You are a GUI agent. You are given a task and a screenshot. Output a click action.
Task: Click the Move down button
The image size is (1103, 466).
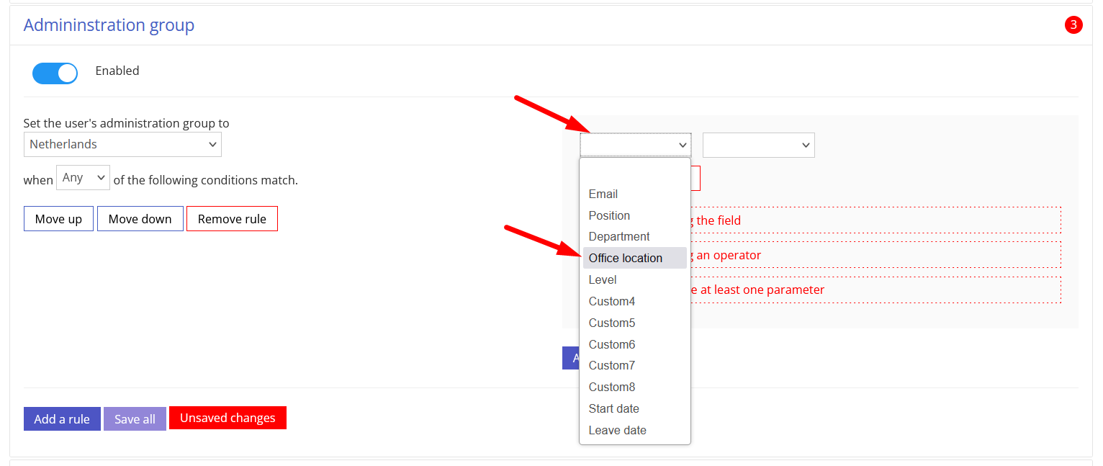[140, 219]
